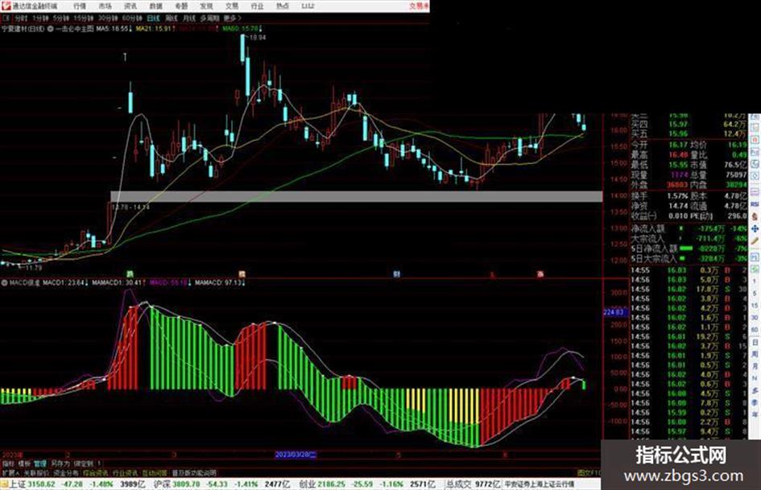Open the 行业 menu

pyautogui.click(x=257, y=6)
